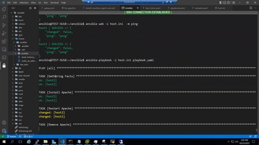Click the terminal vertical scrollbar thumb

[x=257, y=130]
